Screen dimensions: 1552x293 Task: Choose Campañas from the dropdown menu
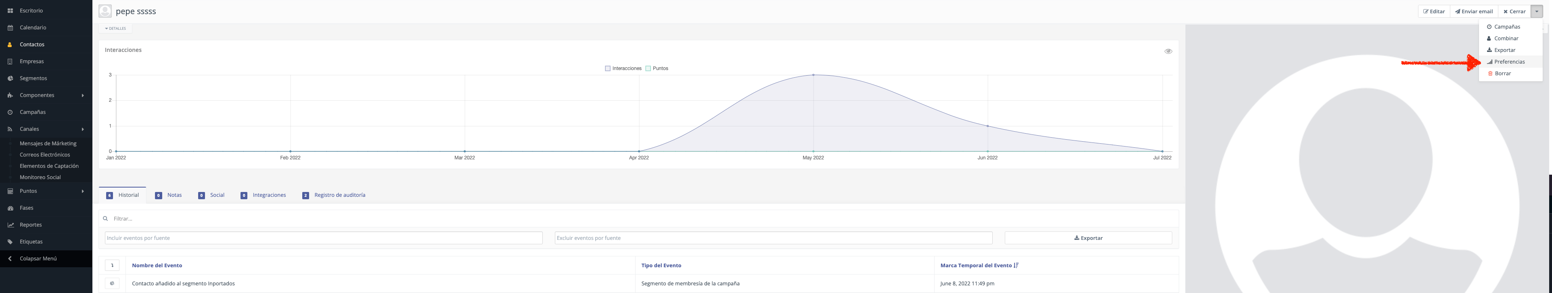(1510, 27)
